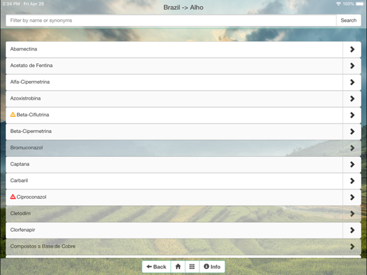Choose Azoxistrobina from the list

pos(25,98)
